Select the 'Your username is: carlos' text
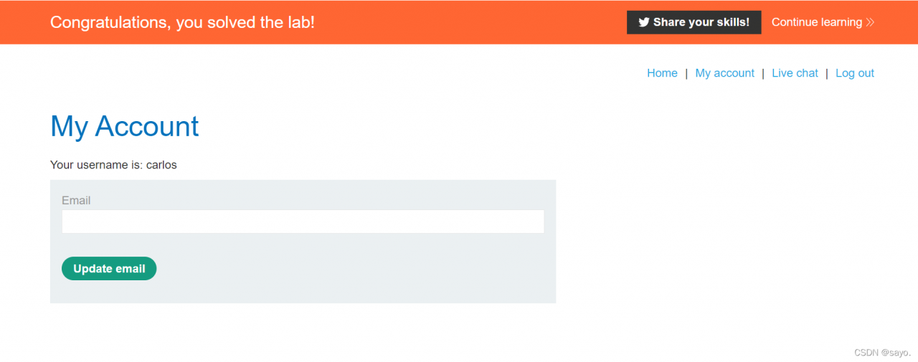The height and width of the screenshot is (362, 918). (113, 165)
